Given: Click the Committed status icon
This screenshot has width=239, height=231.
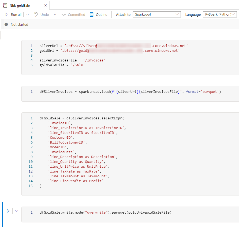Looking at the screenshot, I should tap(64, 15).
